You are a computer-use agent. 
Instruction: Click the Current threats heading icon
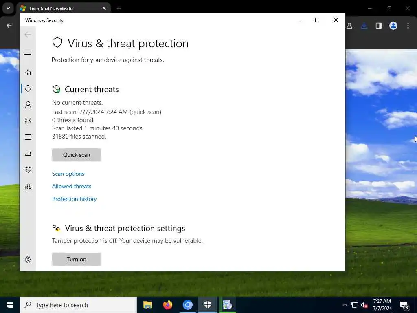coord(56,89)
